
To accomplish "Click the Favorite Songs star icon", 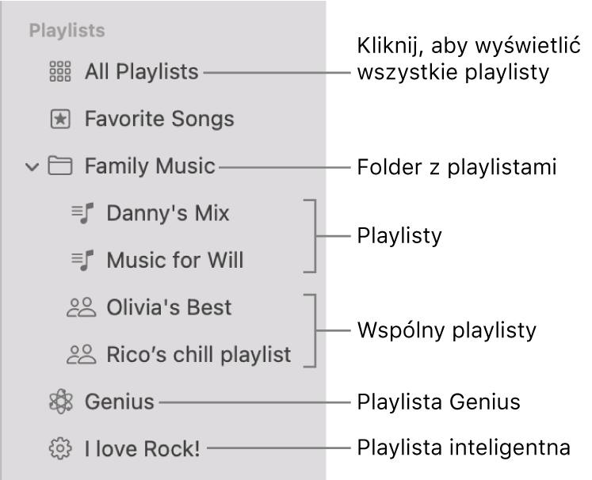I will point(60,120).
